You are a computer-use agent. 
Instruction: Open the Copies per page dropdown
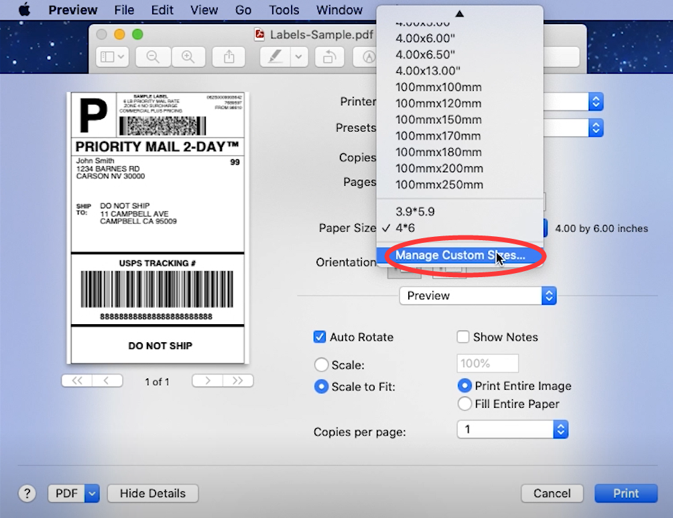click(513, 429)
